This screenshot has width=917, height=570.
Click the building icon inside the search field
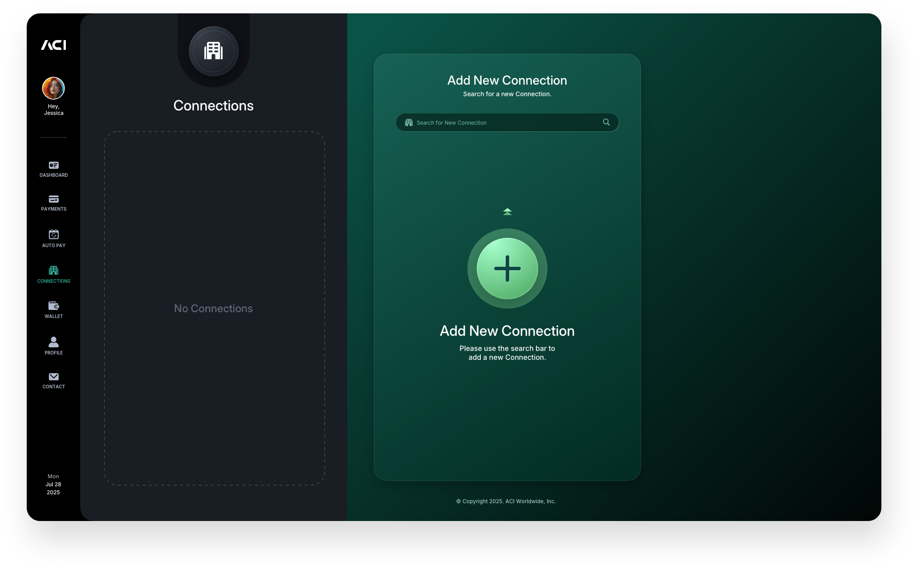(x=409, y=122)
